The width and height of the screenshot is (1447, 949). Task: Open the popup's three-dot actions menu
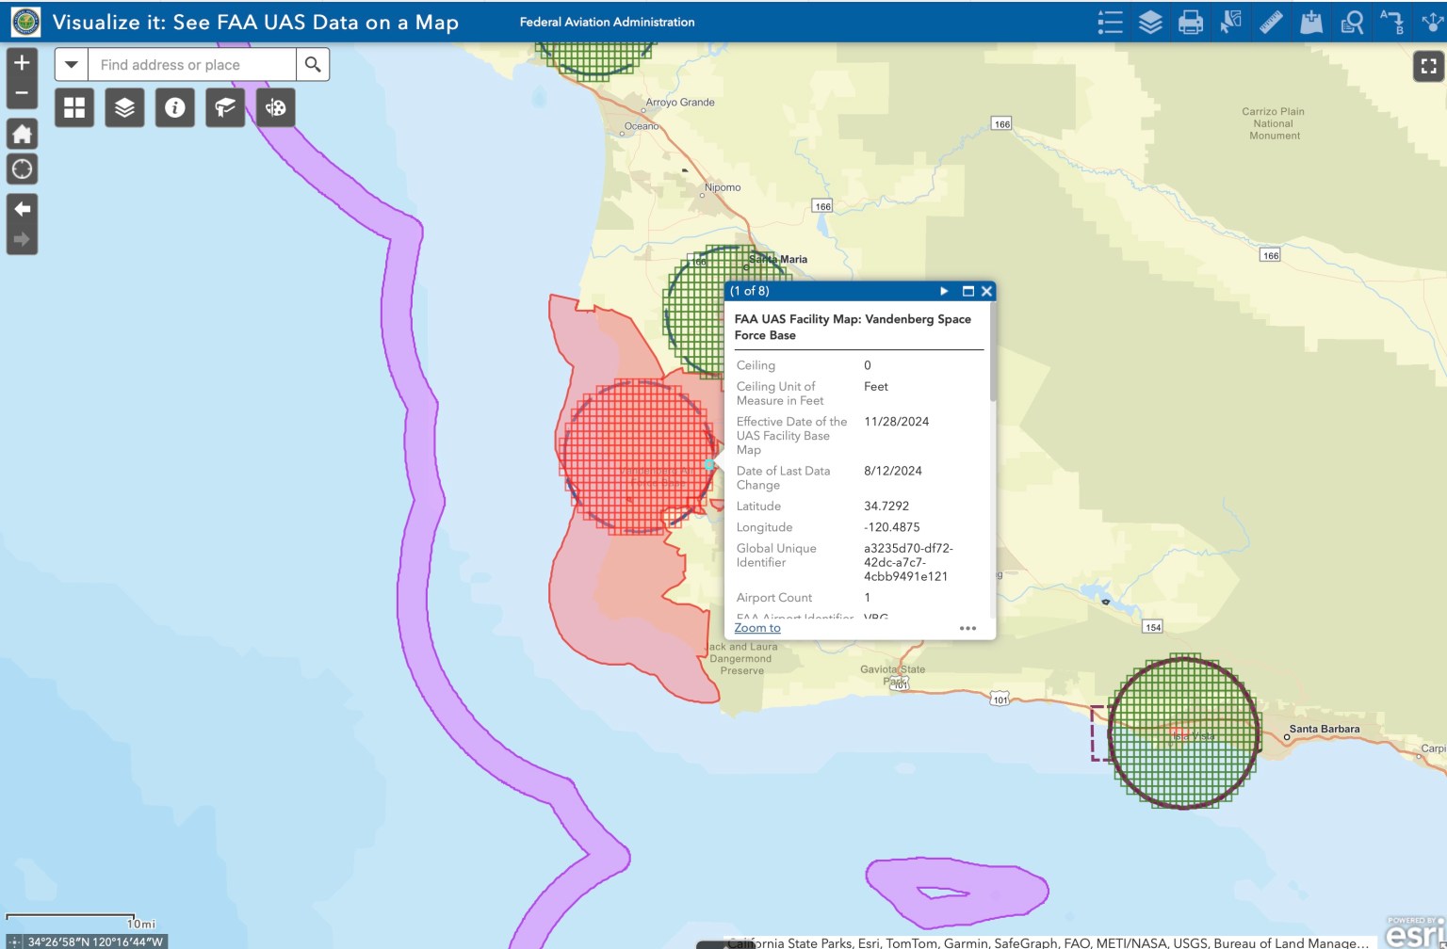coord(967,628)
